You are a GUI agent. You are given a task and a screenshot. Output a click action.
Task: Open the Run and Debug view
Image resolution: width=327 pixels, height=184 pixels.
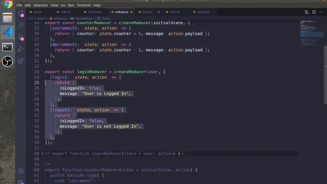pyautogui.click(x=20, y=49)
